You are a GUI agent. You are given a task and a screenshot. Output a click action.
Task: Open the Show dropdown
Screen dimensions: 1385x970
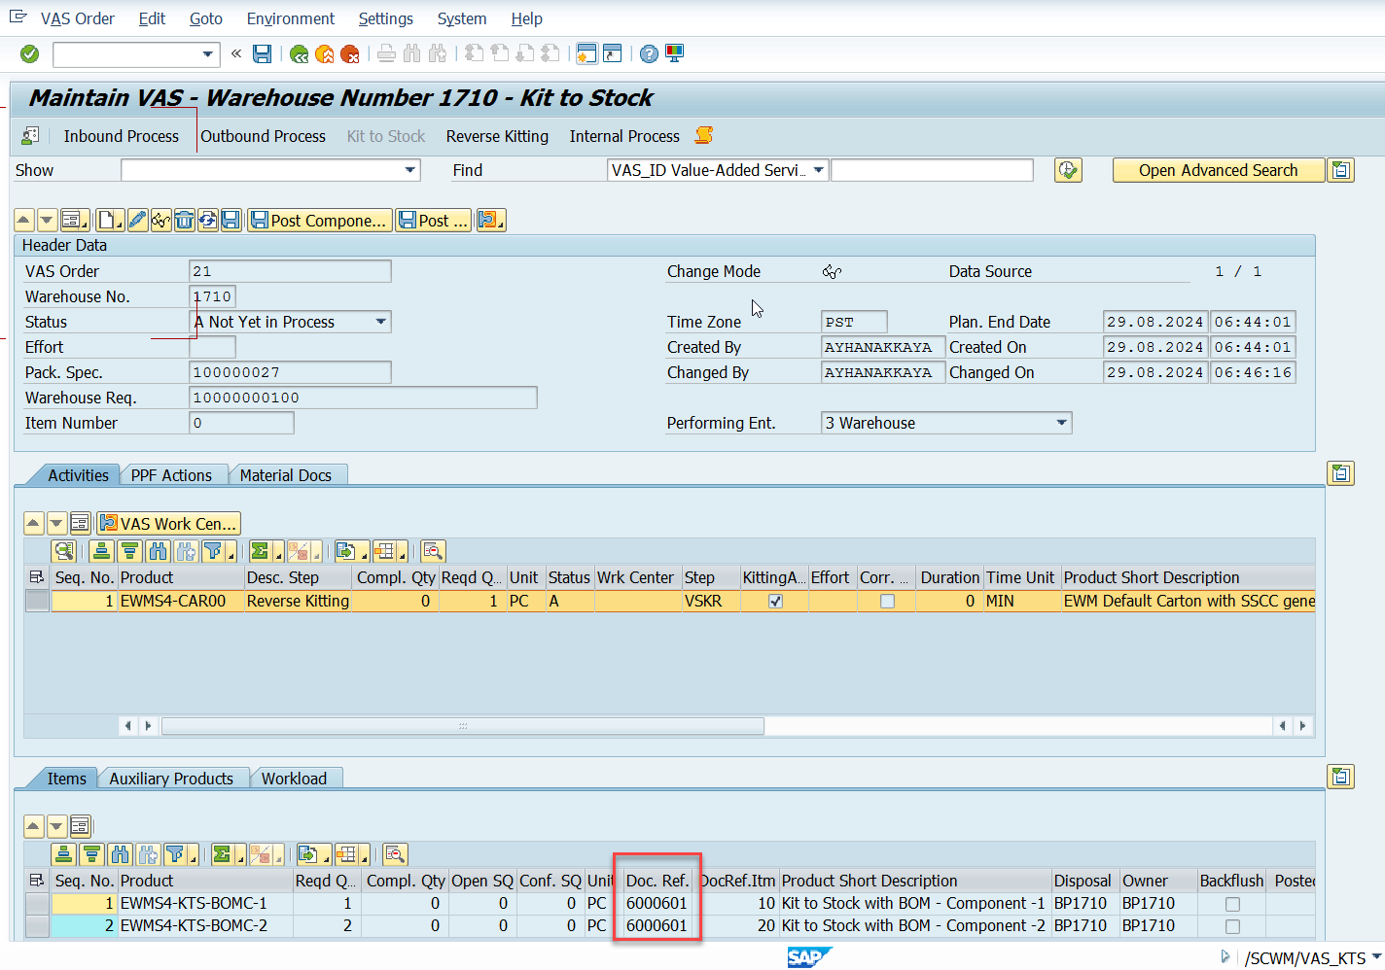coord(410,170)
